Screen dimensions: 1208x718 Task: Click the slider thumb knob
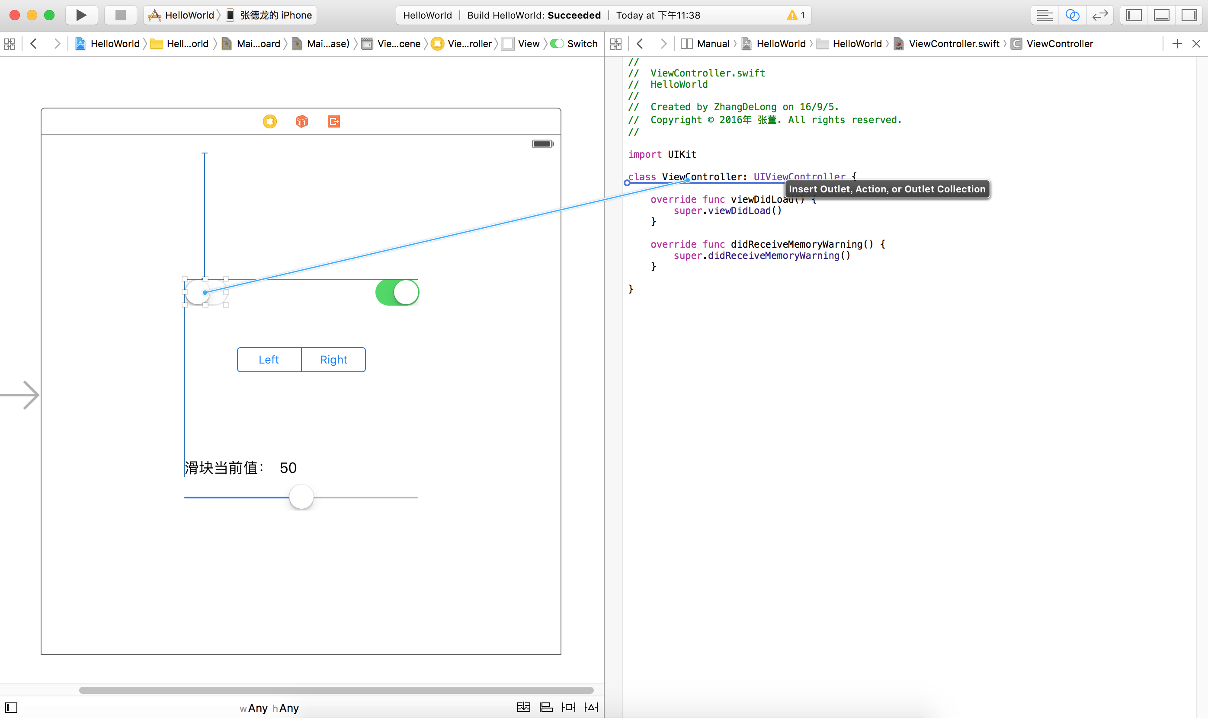[301, 497]
